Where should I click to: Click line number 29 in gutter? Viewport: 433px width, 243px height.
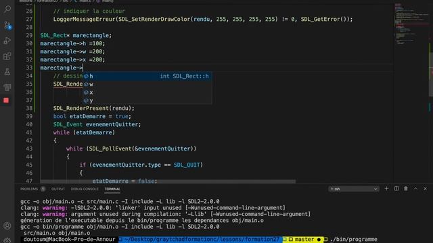[x=29, y=35]
